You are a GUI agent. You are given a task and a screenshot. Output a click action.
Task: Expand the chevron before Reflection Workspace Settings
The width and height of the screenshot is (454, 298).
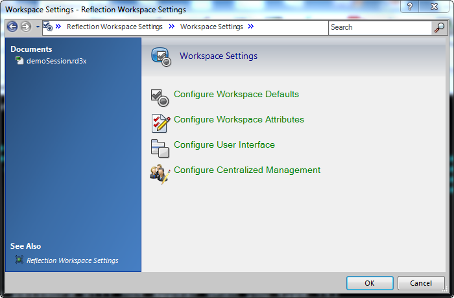tap(58, 27)
